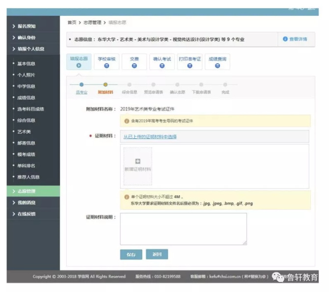Image resolution: width=329 pixels, height=292 pixels.
Task: Expand the 确认身份 sidebar section
Action: pyautogui.click(x=33, y=37)
